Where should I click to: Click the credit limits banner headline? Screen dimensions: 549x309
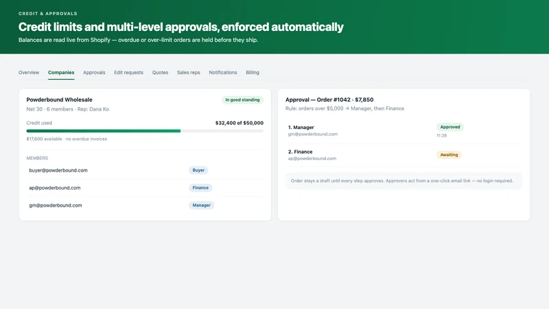point(181,27)
